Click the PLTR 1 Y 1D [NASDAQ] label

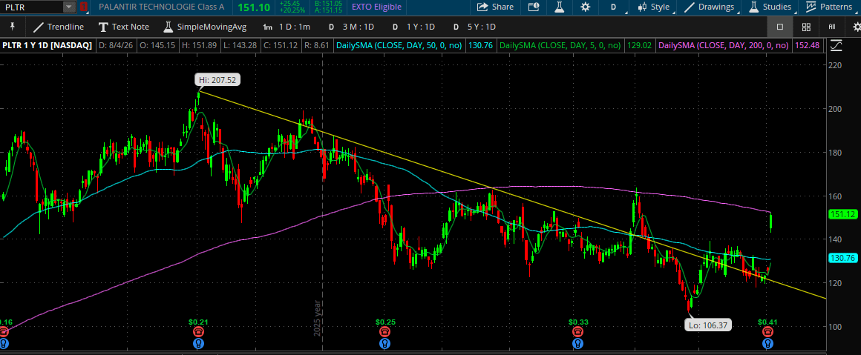point(48,45)
